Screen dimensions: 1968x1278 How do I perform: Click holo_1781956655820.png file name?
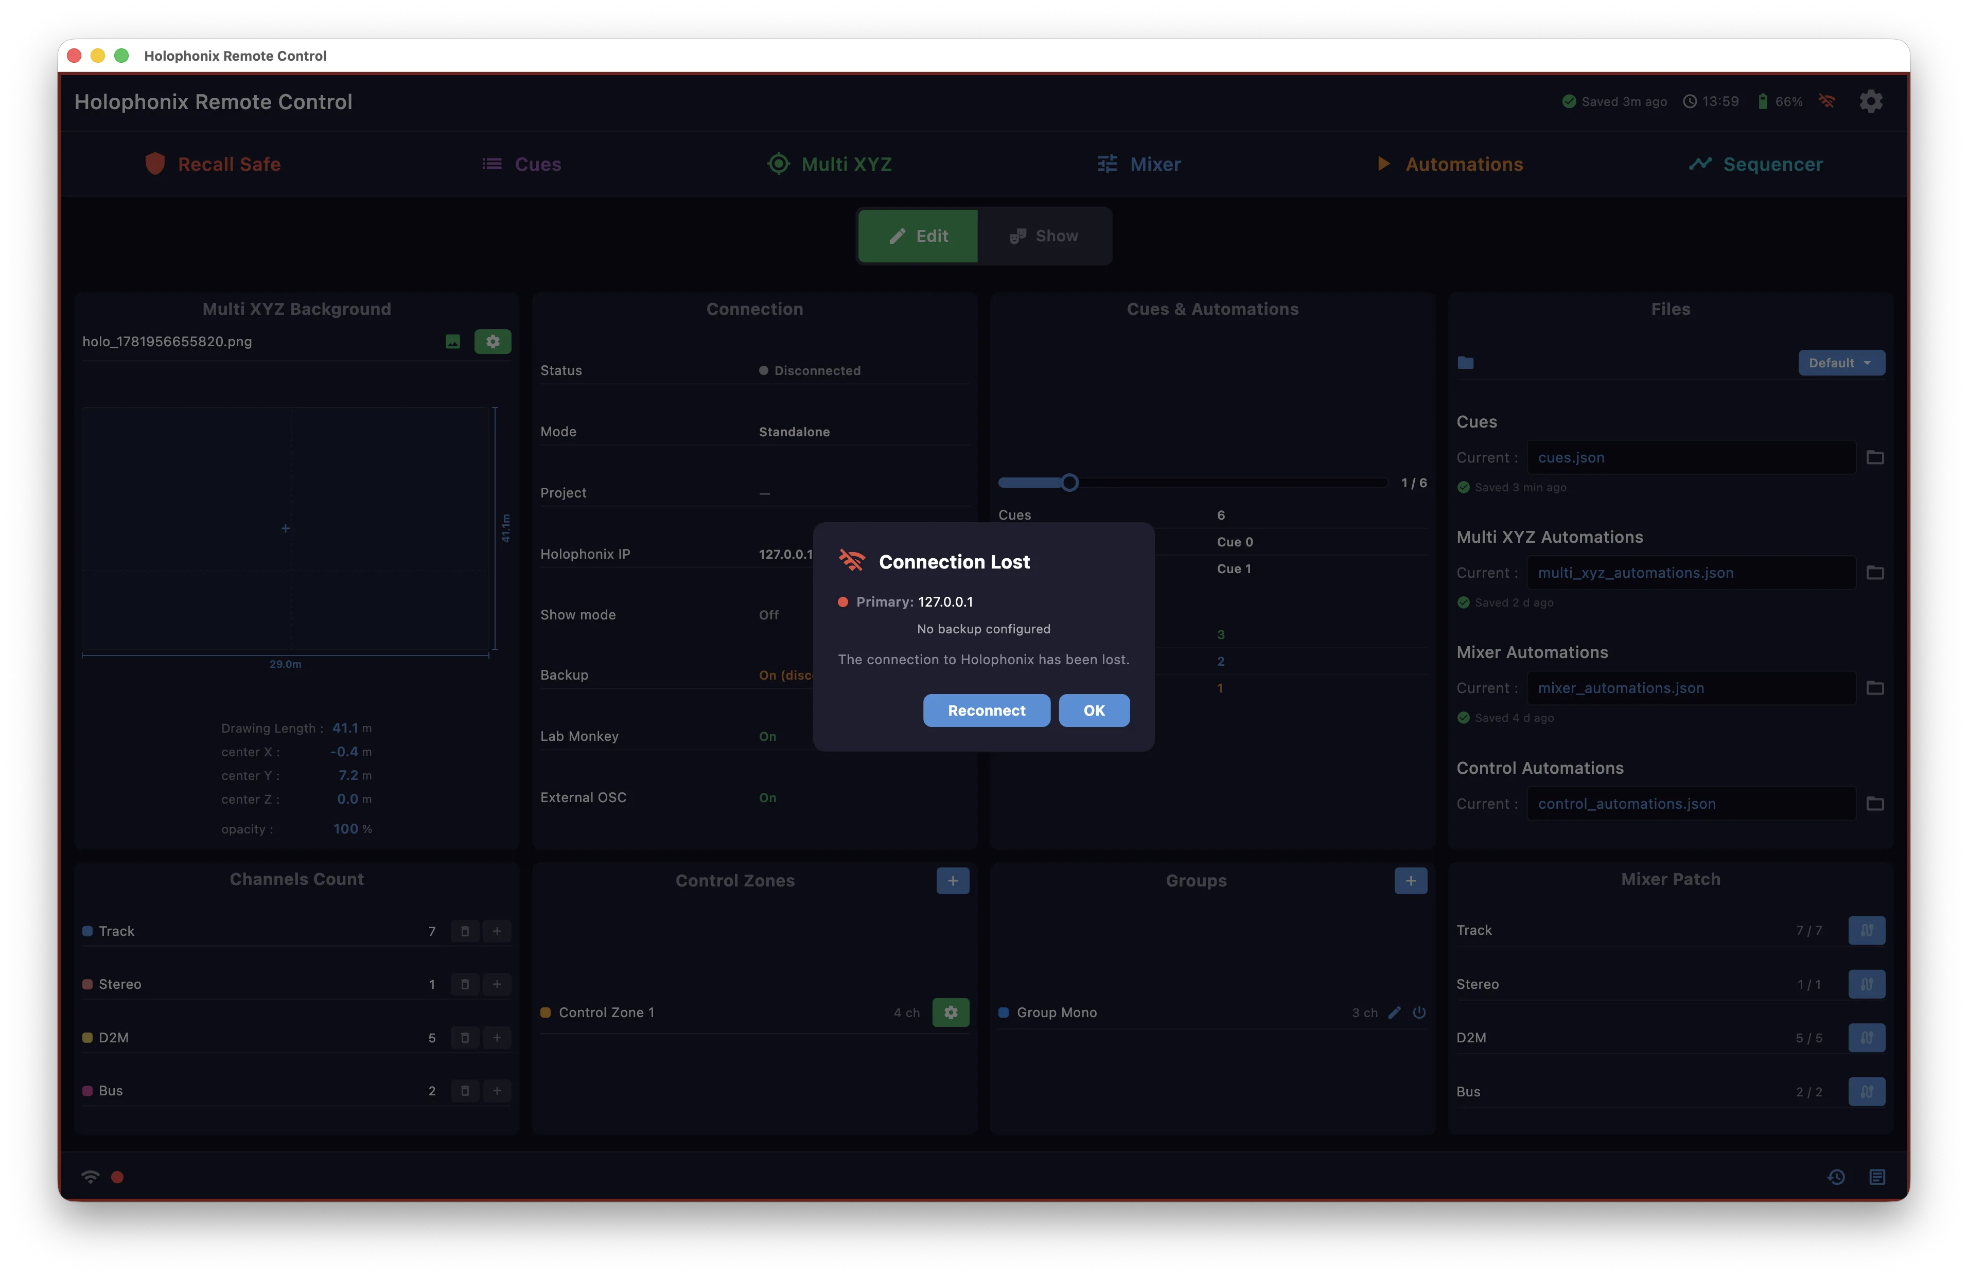click(x=167, y=342)
